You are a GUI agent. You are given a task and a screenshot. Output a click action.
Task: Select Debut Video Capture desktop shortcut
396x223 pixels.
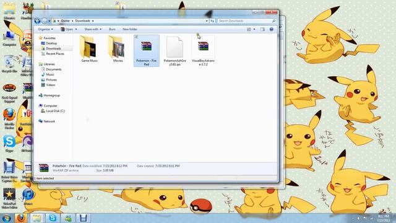click(9, 171)
